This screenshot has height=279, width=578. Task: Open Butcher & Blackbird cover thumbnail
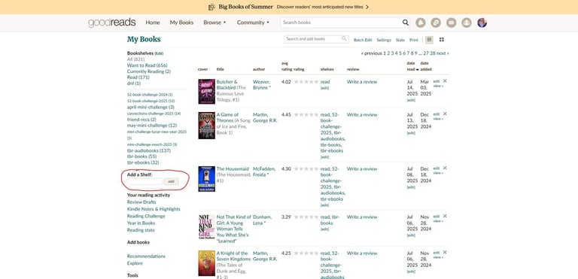pos(206,92)
